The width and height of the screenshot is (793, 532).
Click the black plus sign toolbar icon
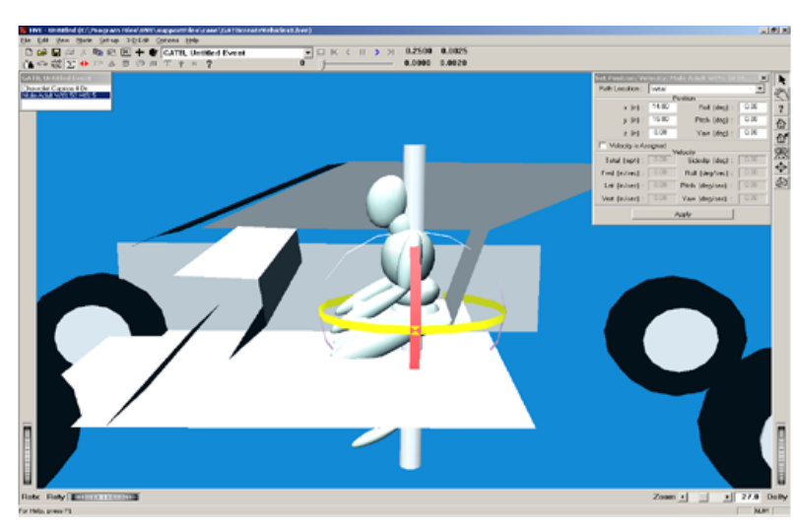(x=139, y=52)
